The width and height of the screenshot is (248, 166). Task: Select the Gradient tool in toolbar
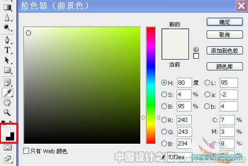7,7
